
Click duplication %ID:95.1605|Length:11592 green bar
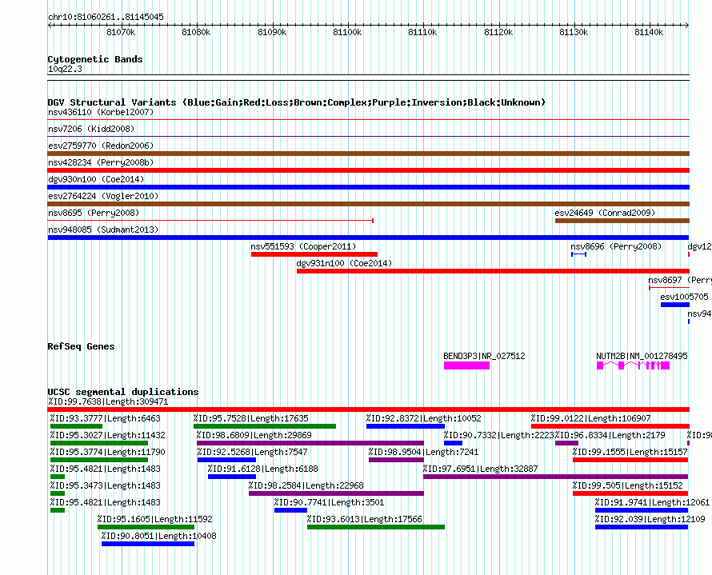pyautogui.click(x=146, y=527)
